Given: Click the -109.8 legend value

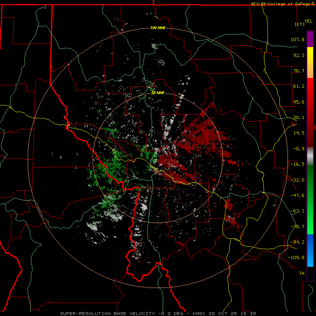Looking at the screenshot, I should pos(296,258).
